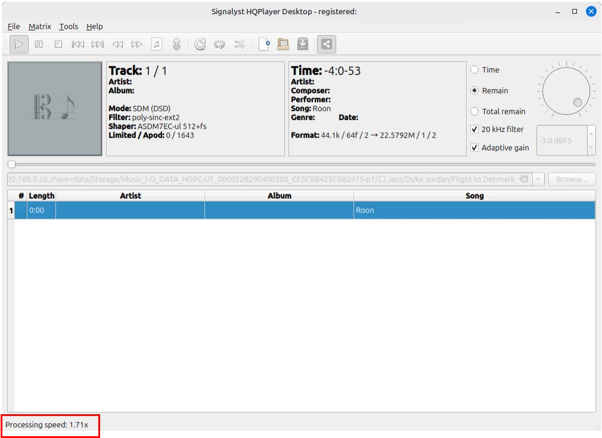The width and height of the screenshot is (602, 438).
Task: Uncheck the 20 kHz filter checkbox
Action: [474, 130]
